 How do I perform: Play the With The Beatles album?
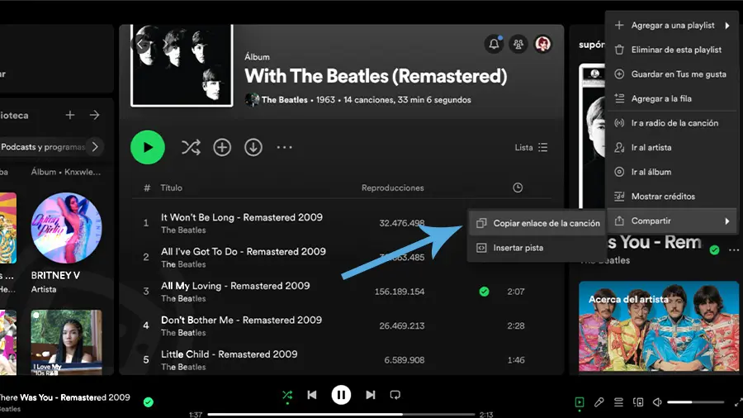click(148, 147)
